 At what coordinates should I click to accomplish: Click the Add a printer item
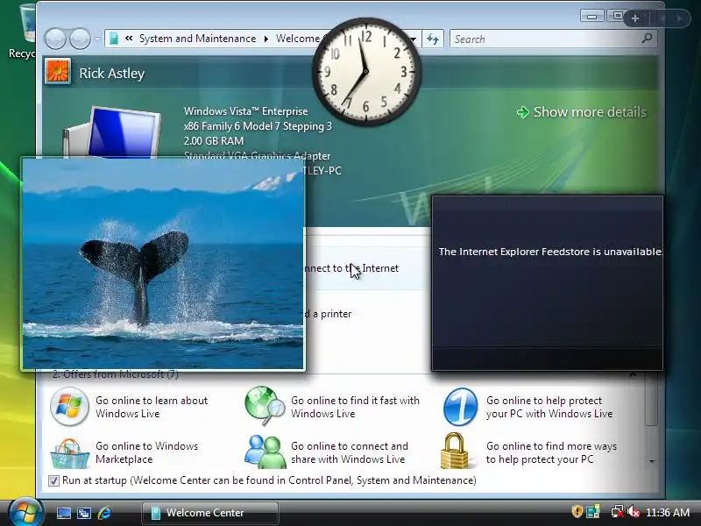329,314
